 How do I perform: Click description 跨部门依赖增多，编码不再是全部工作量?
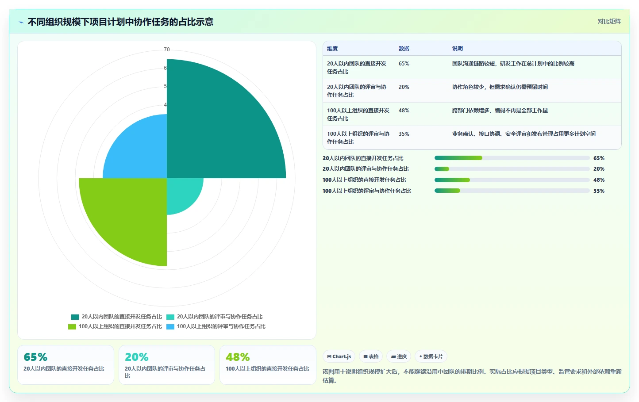[500, 111]
